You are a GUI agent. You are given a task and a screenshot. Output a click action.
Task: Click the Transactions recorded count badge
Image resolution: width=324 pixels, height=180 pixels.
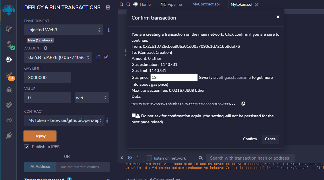(69, 179)
